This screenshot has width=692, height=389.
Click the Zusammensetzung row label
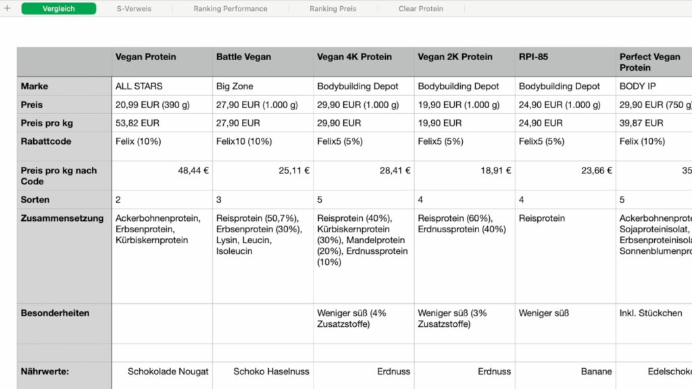tap(64, 256)
